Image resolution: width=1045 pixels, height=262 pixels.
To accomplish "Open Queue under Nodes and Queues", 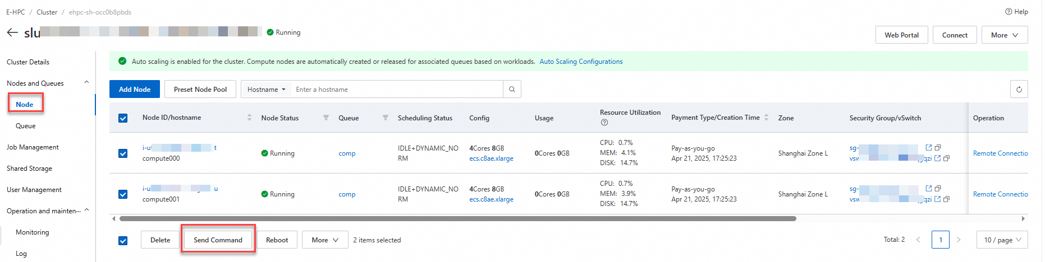I will (26, 126).
